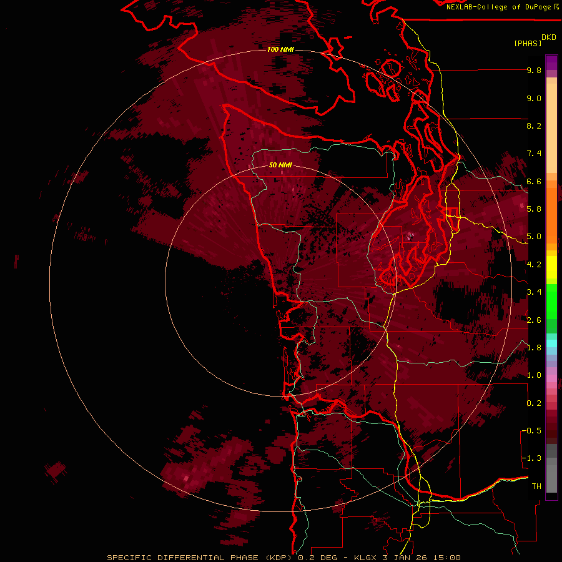The image size is (562, 562).
Task: Click the TH label on the color scale
Action: coord(536,486)
